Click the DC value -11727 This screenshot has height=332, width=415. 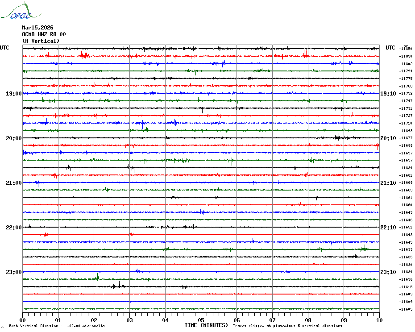pyautogui.click(x=406, y=116)
